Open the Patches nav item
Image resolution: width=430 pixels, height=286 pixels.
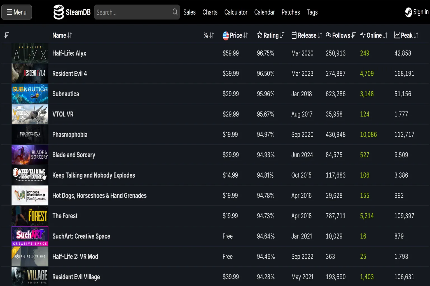[291, 12]
